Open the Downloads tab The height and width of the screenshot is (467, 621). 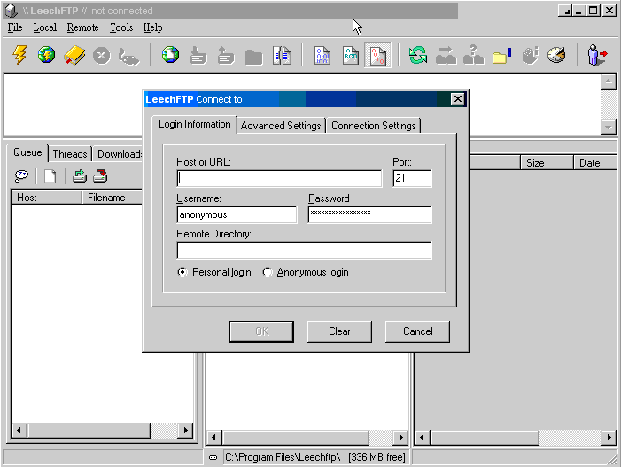coord(118,153)
